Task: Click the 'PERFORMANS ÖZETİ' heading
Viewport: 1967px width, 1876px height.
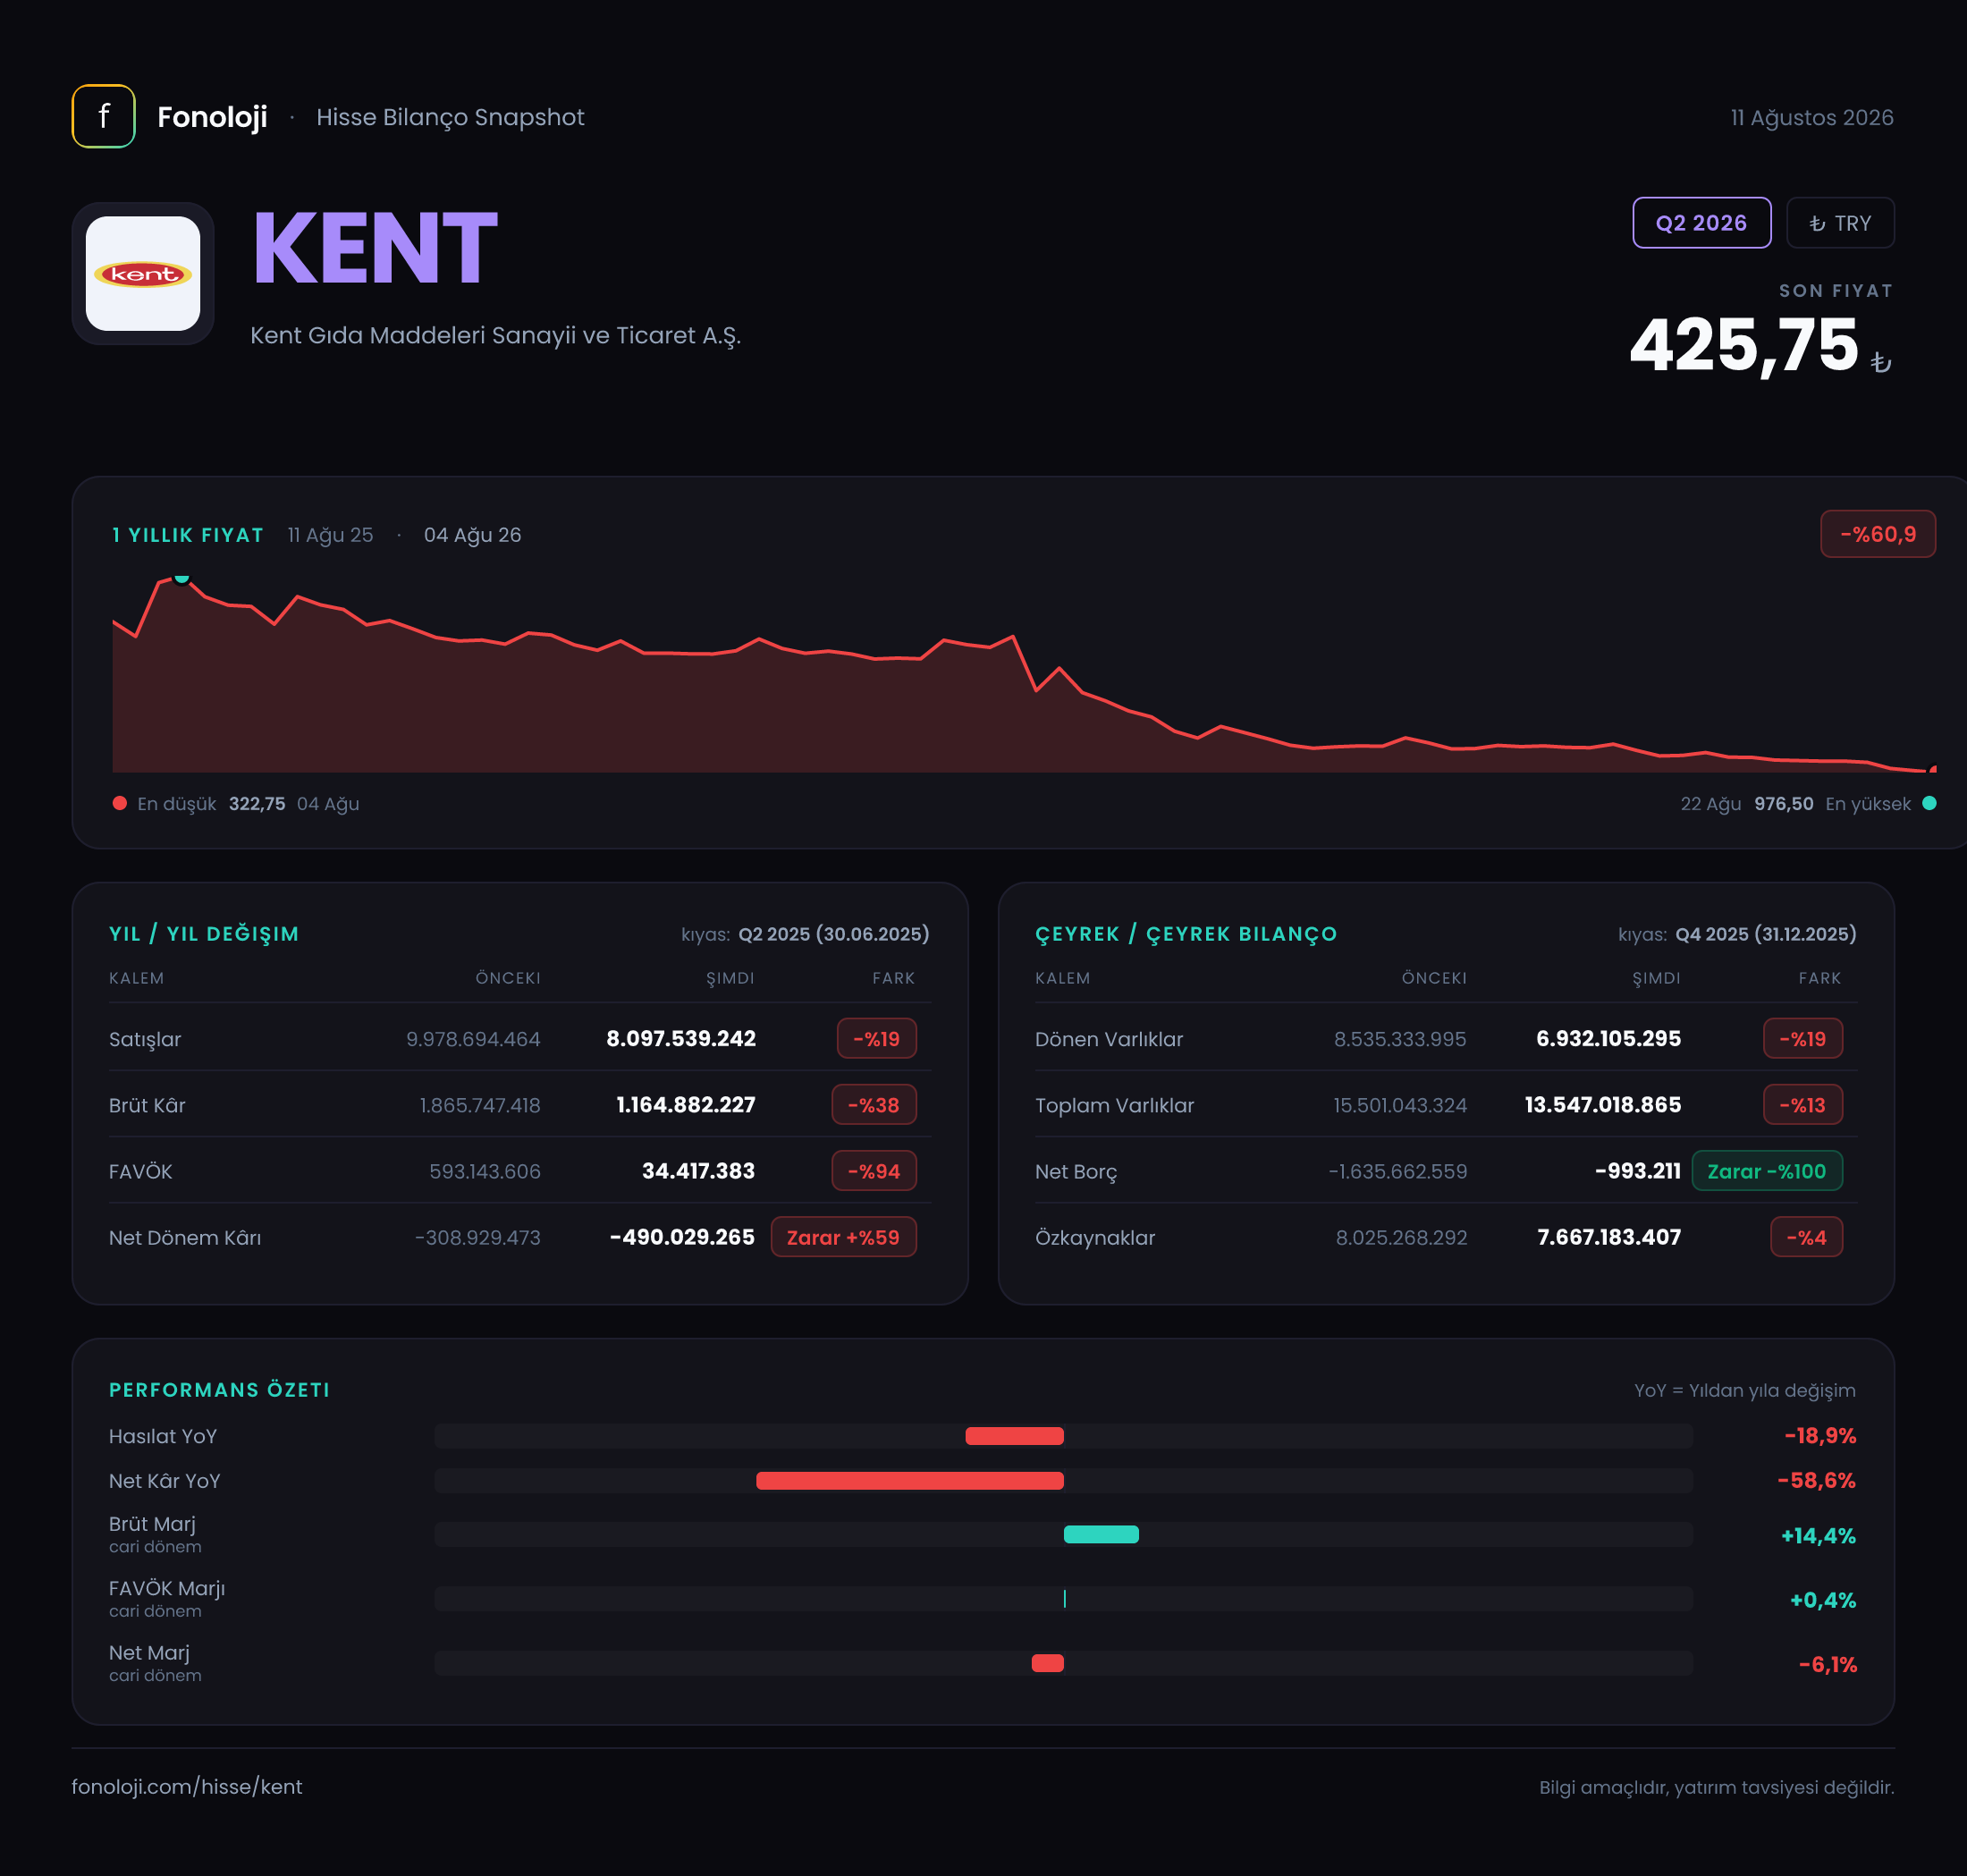Action: tap(219, 1389)
